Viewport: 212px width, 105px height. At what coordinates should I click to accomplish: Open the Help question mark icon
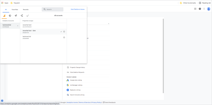pos(200,9)
